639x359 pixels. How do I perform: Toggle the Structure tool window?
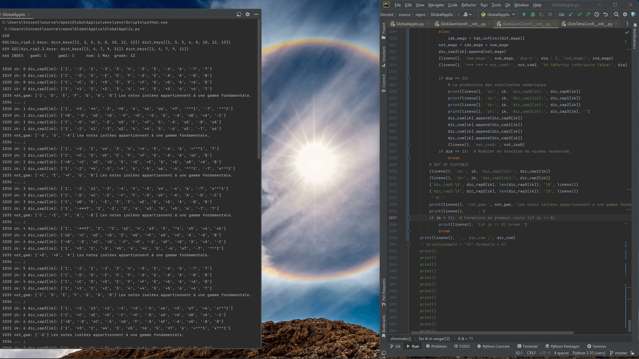(x=384, y=56)
